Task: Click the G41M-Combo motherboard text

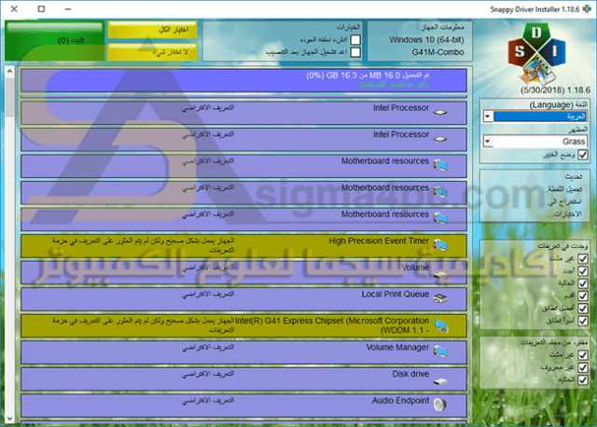Action: point(437,52)
